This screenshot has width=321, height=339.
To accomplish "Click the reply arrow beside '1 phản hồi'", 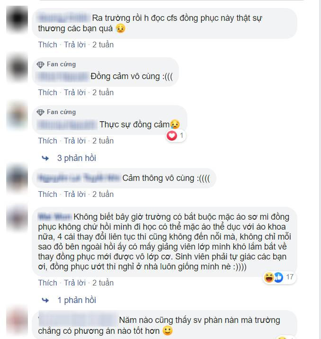I will click(45, 300).
